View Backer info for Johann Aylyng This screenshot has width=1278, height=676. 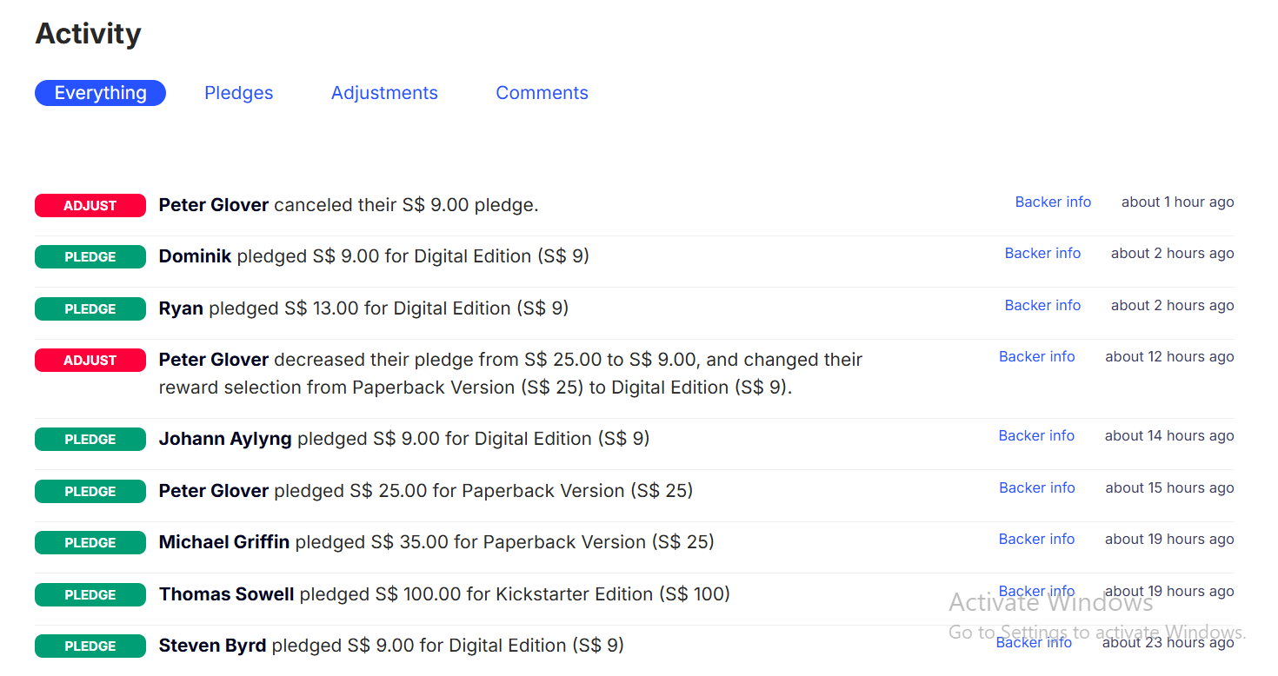(1036, 435)
